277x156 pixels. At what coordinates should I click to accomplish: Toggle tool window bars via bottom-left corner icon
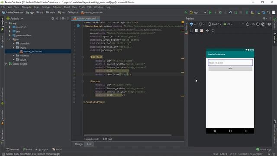(3, 154)
